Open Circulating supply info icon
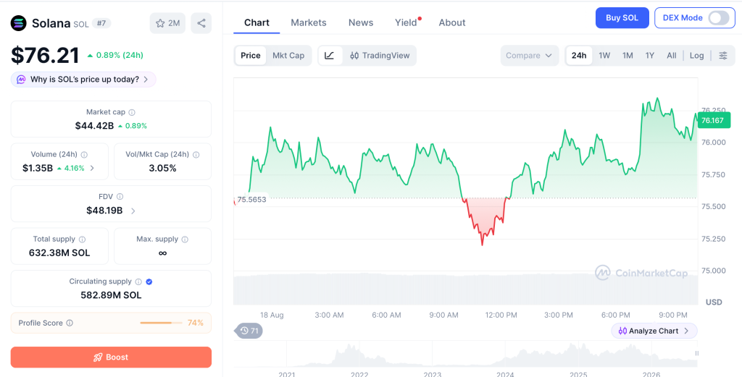This screenshot has height=377, width=742. click(x=138, y=281)
